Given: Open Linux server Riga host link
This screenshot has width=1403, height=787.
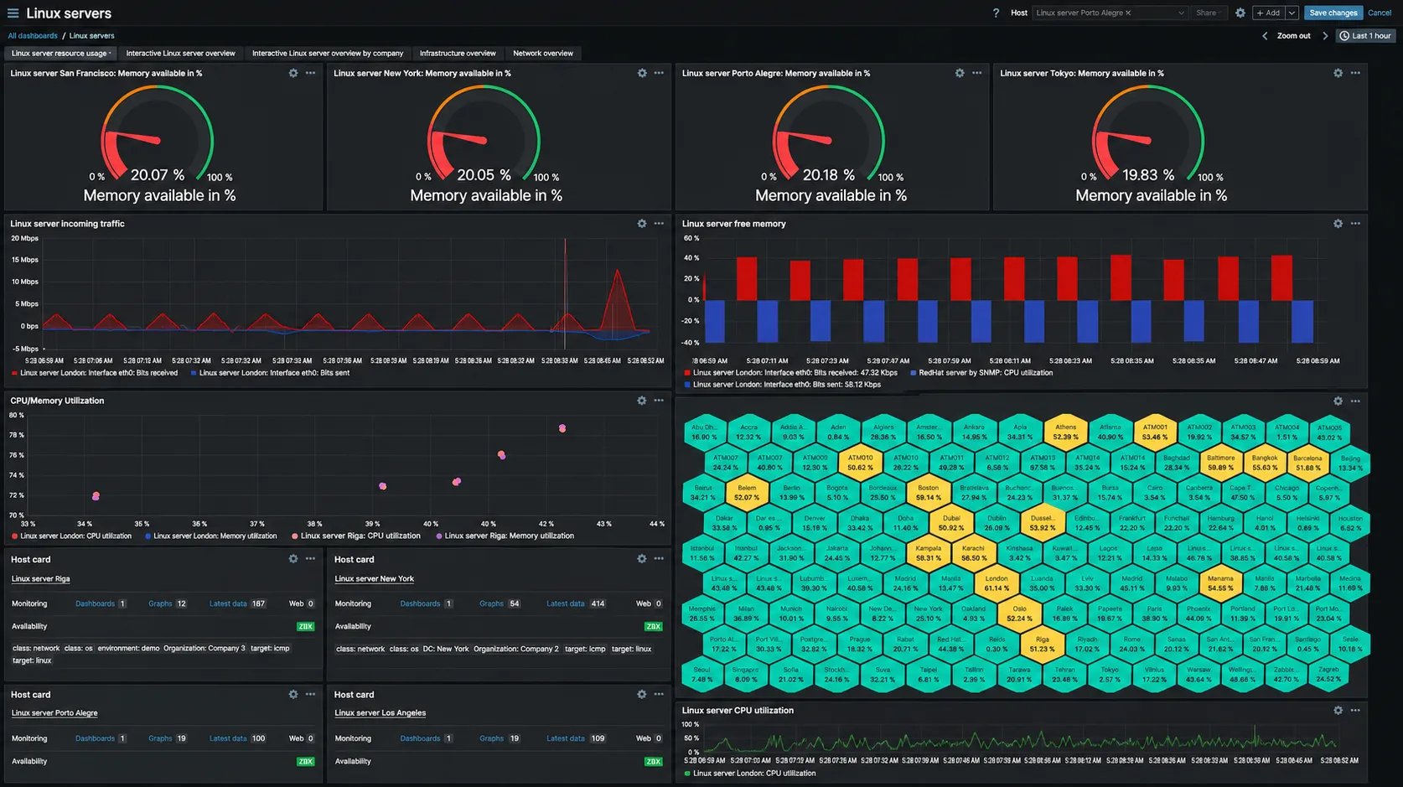Looking at the screenshot, I should coord(41,579).
